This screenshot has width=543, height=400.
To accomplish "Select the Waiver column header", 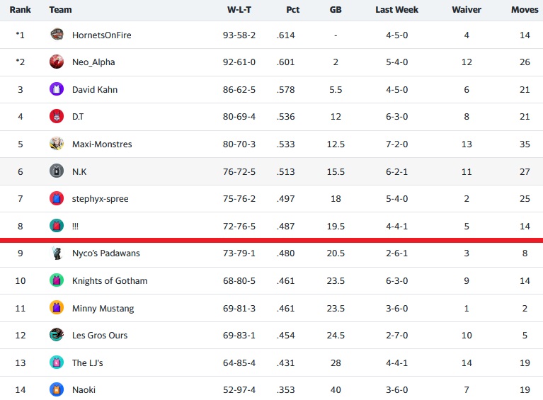I will tap(467, 10).
